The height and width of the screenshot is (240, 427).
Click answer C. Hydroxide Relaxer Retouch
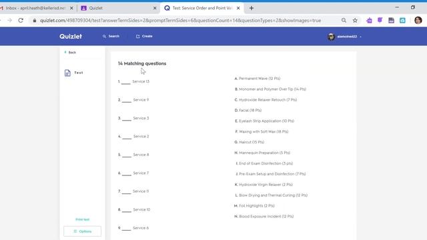click(266, 100)
